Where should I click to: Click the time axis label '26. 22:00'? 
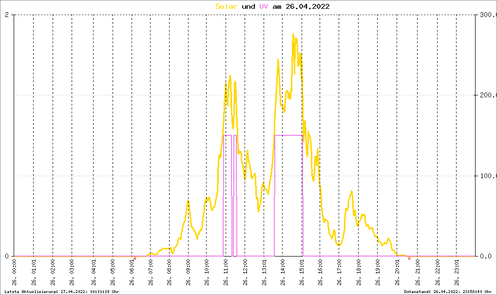coord(438,273)
